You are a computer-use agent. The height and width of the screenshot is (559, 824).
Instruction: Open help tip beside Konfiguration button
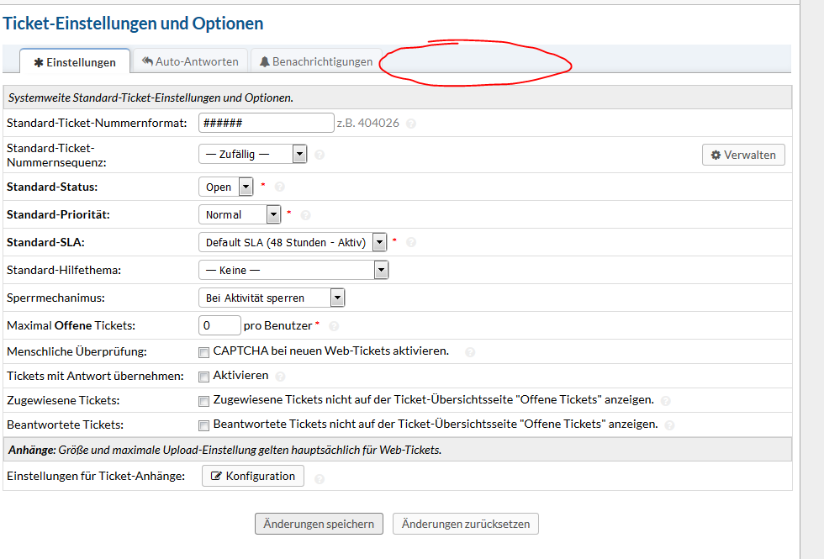click(320, 478)
